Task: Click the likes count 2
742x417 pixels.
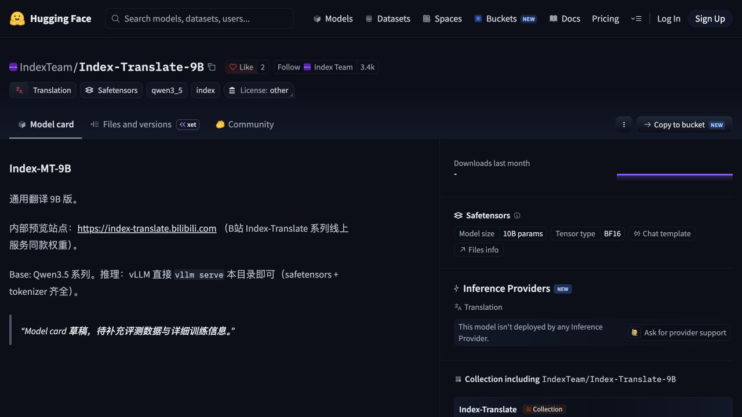Action: [x=263, y=67]
